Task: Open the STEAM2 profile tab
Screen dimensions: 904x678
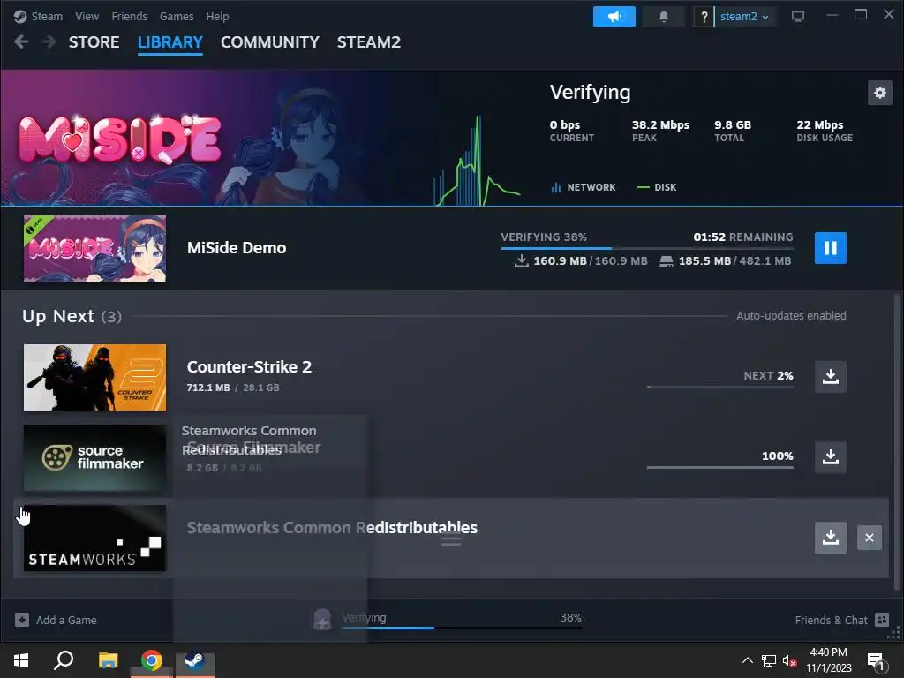Action: coord(369,42)
